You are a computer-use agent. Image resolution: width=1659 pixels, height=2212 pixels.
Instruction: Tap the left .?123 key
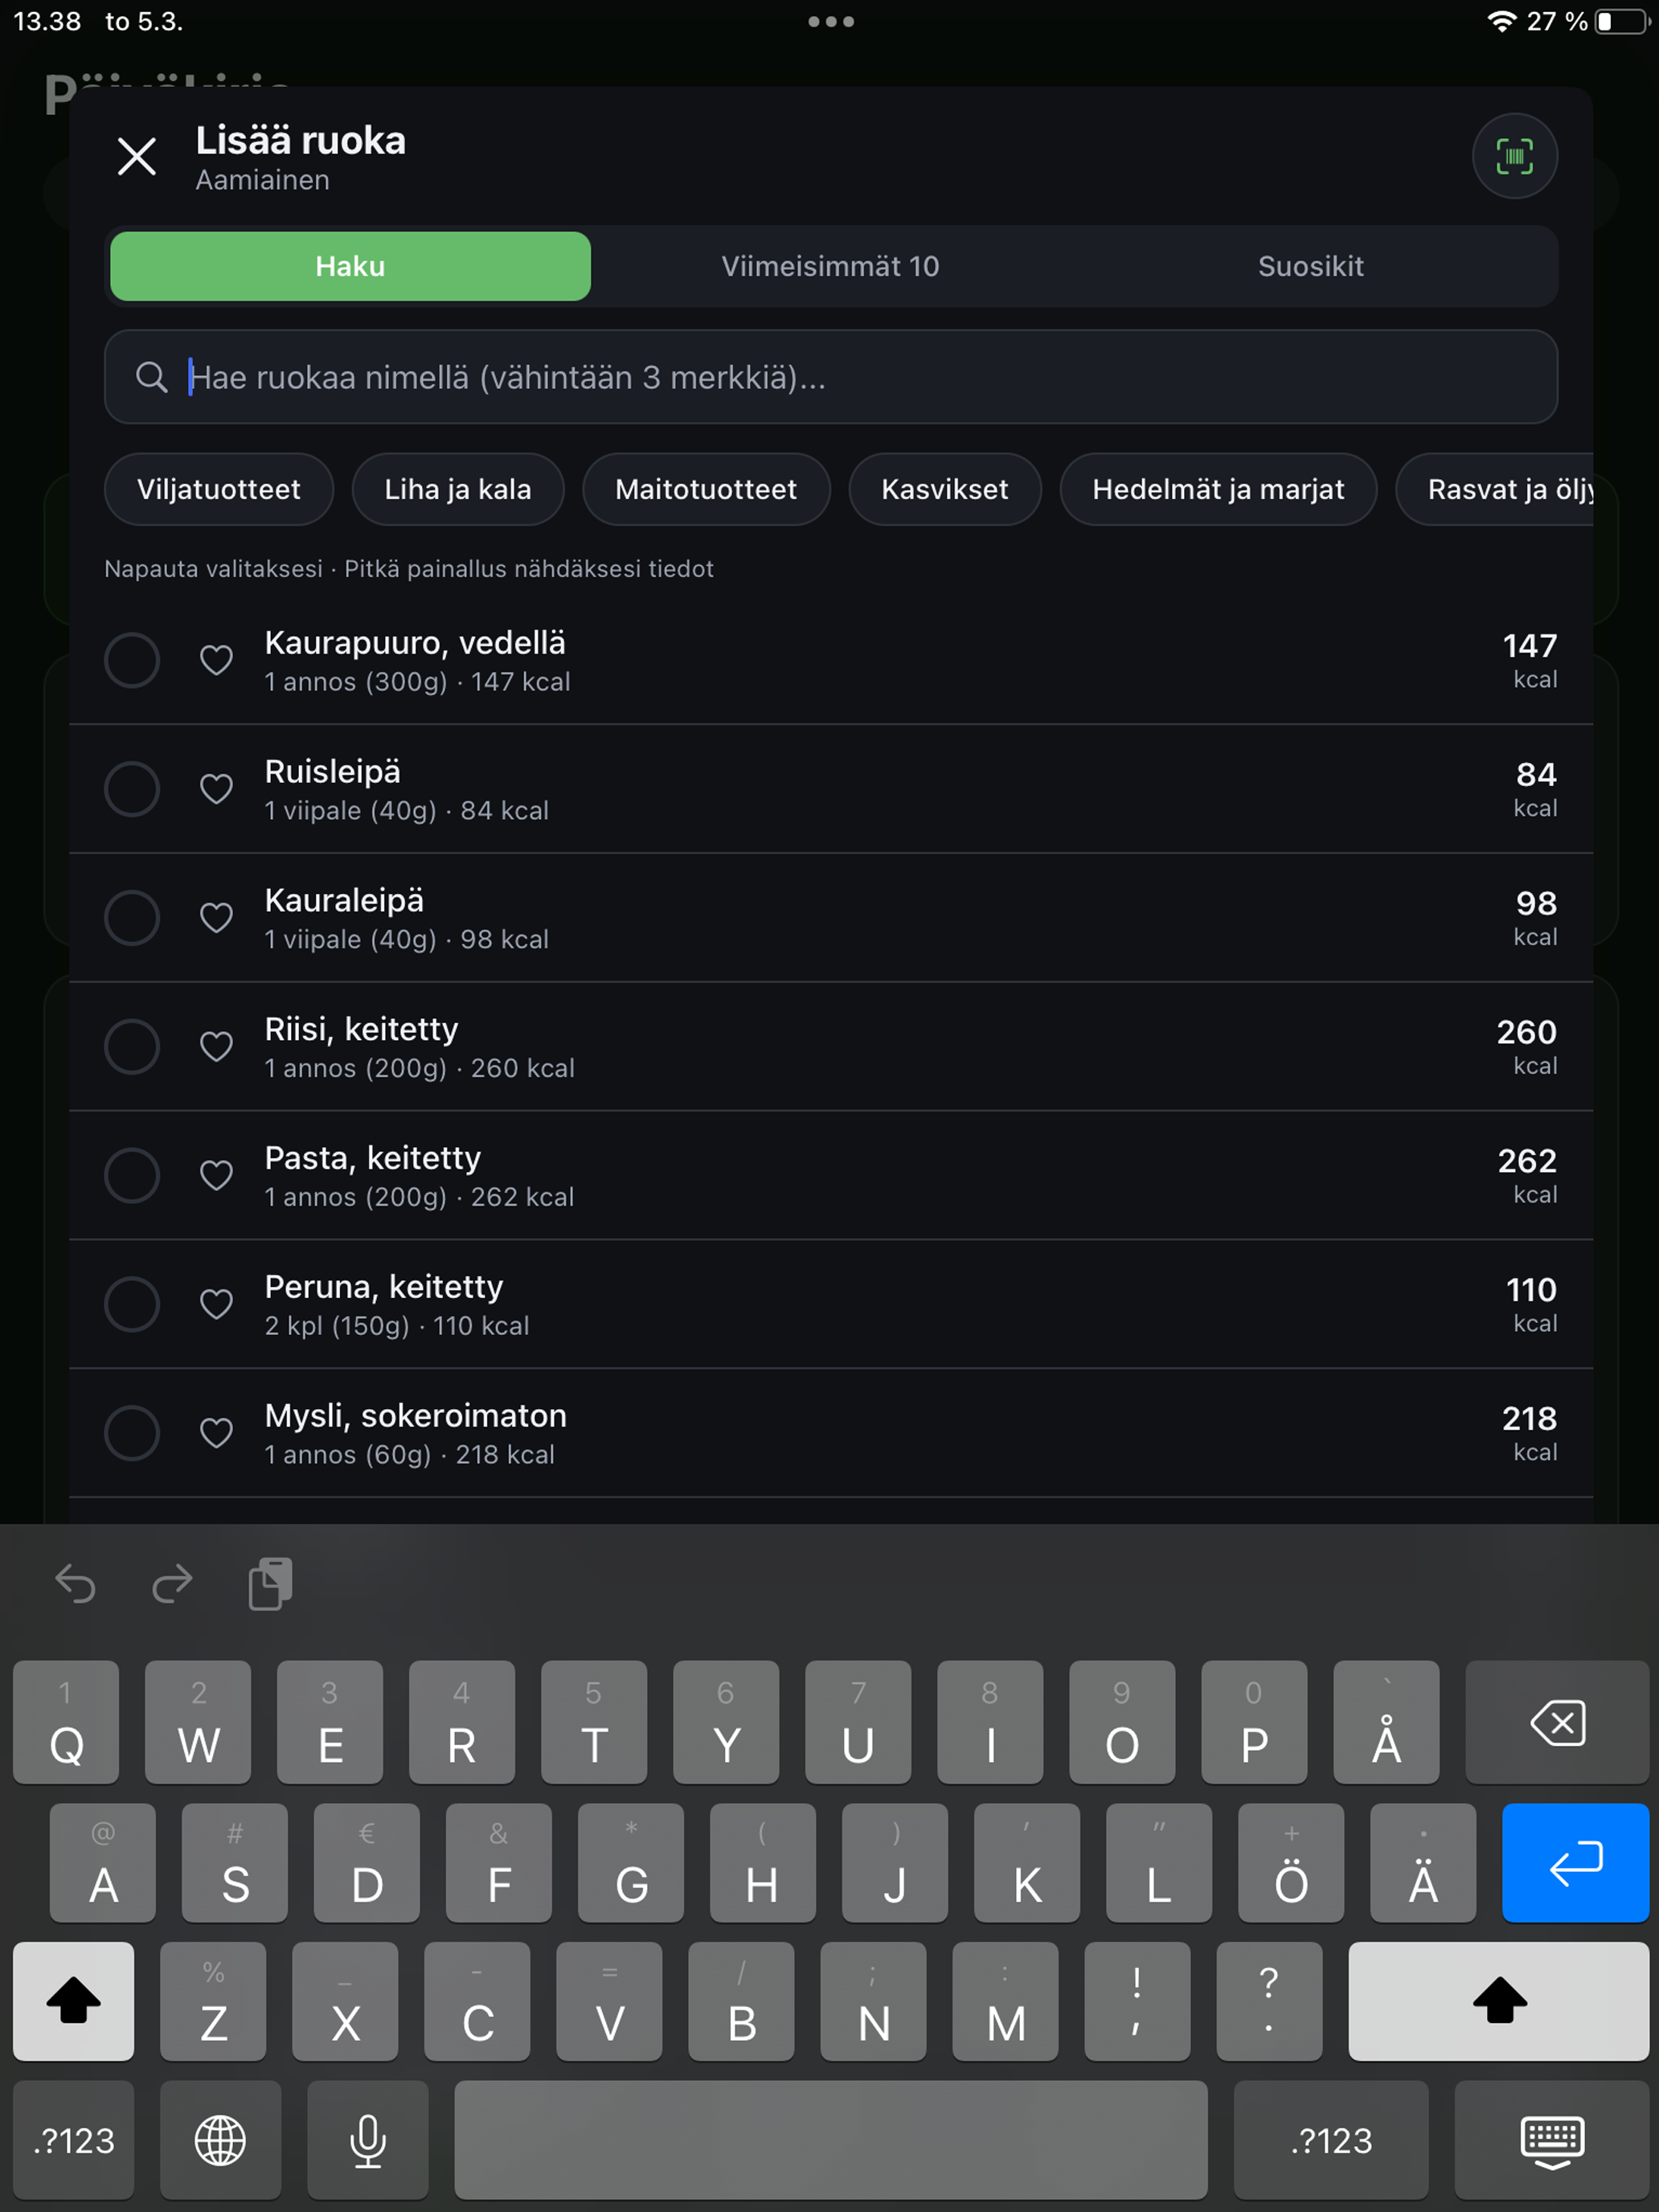(73, 2140)
